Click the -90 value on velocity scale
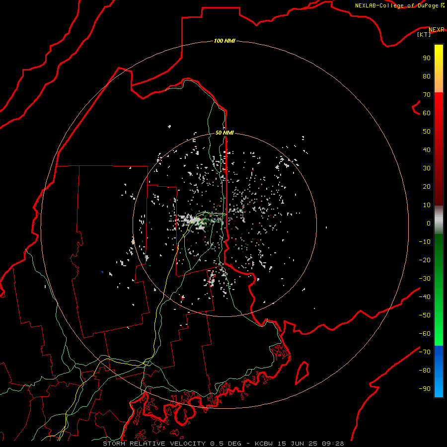This screenshot has width=447, height=447. (425, 389)
